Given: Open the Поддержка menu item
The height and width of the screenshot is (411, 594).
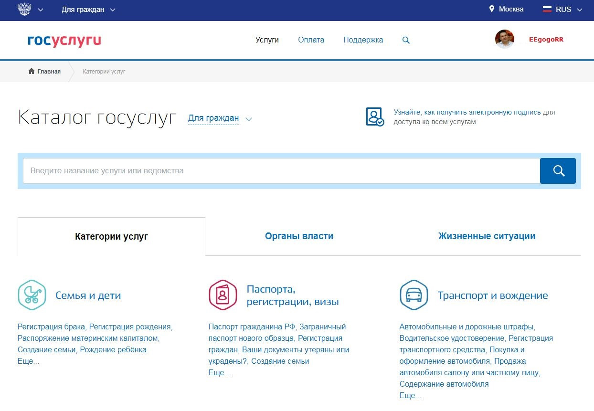Looking at the screenshot, I should 363,40.
